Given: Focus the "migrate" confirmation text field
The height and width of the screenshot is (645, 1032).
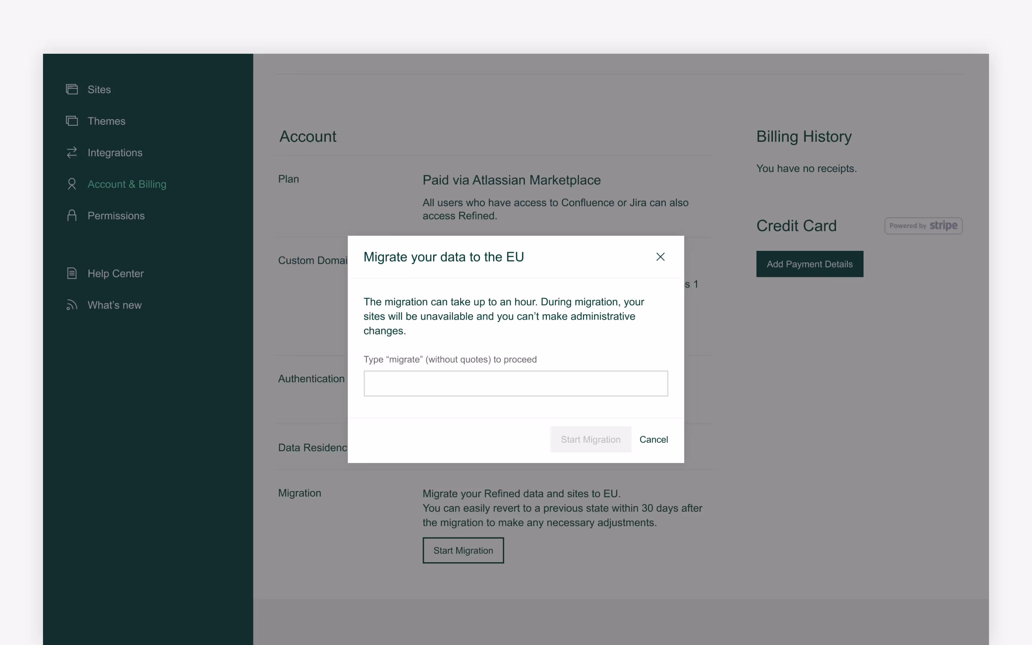Looking at the screenshot, I should (515, 383).
